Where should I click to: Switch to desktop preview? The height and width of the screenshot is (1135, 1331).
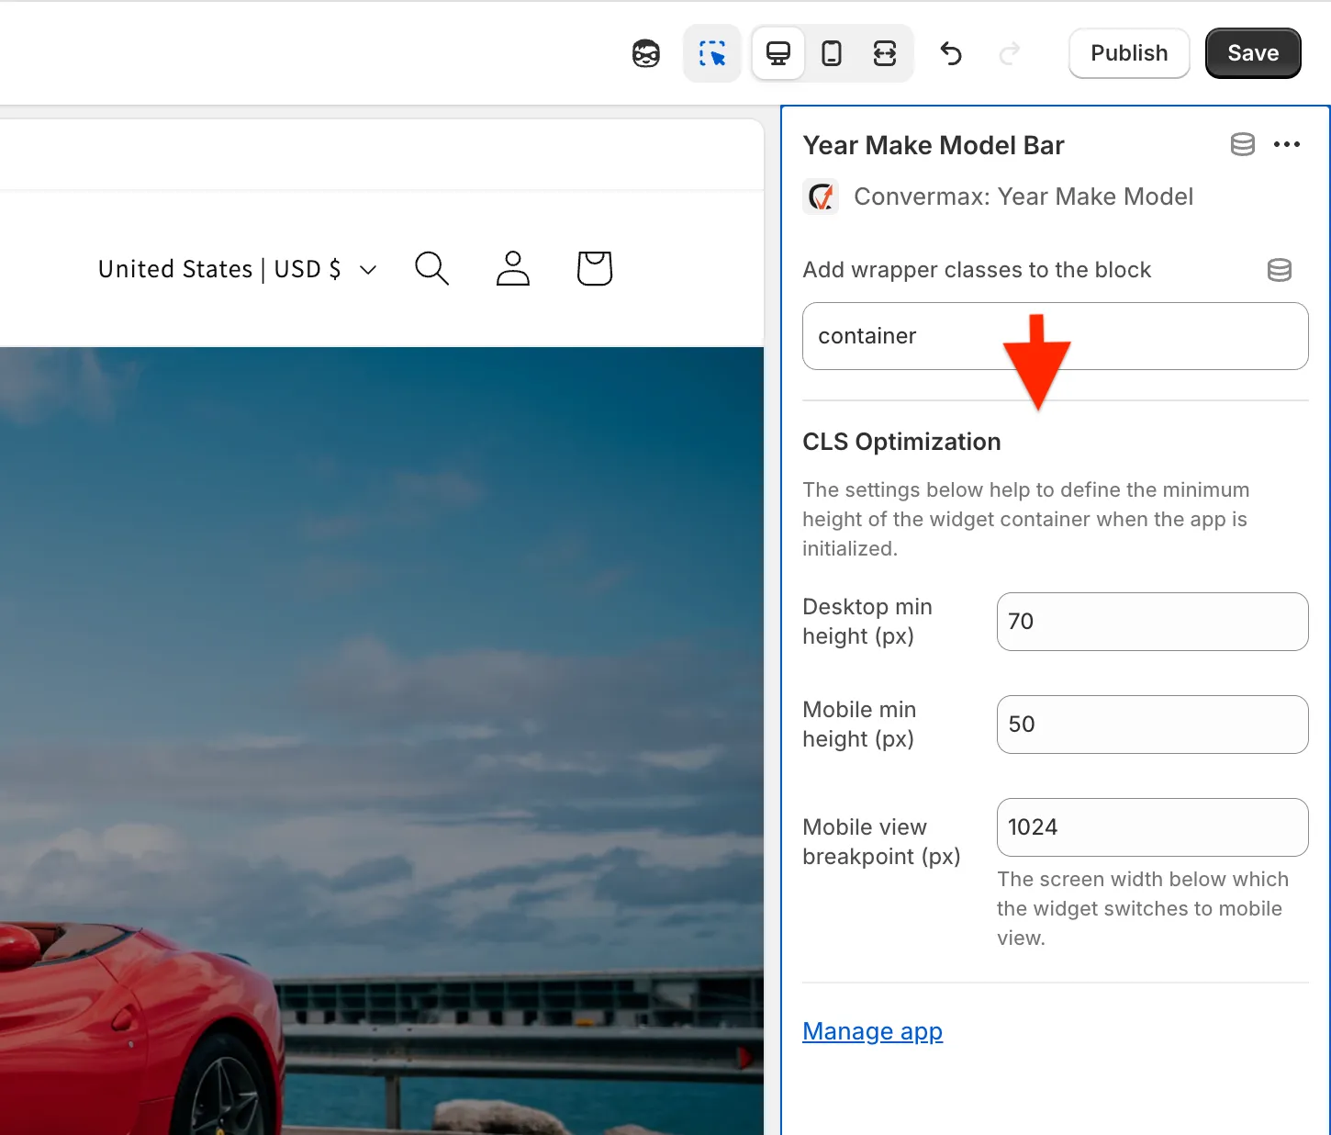point(778,54)
